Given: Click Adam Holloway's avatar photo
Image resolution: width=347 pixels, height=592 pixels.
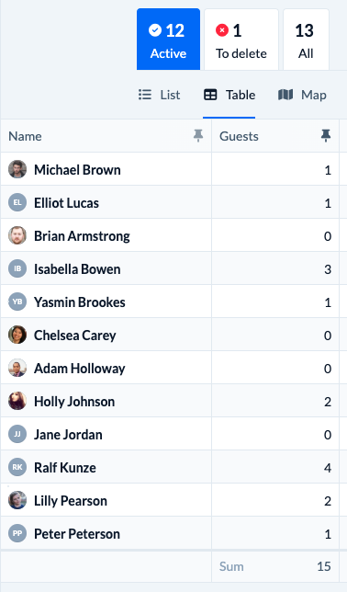Looking at the screenshot, I should tap(17, 368).
